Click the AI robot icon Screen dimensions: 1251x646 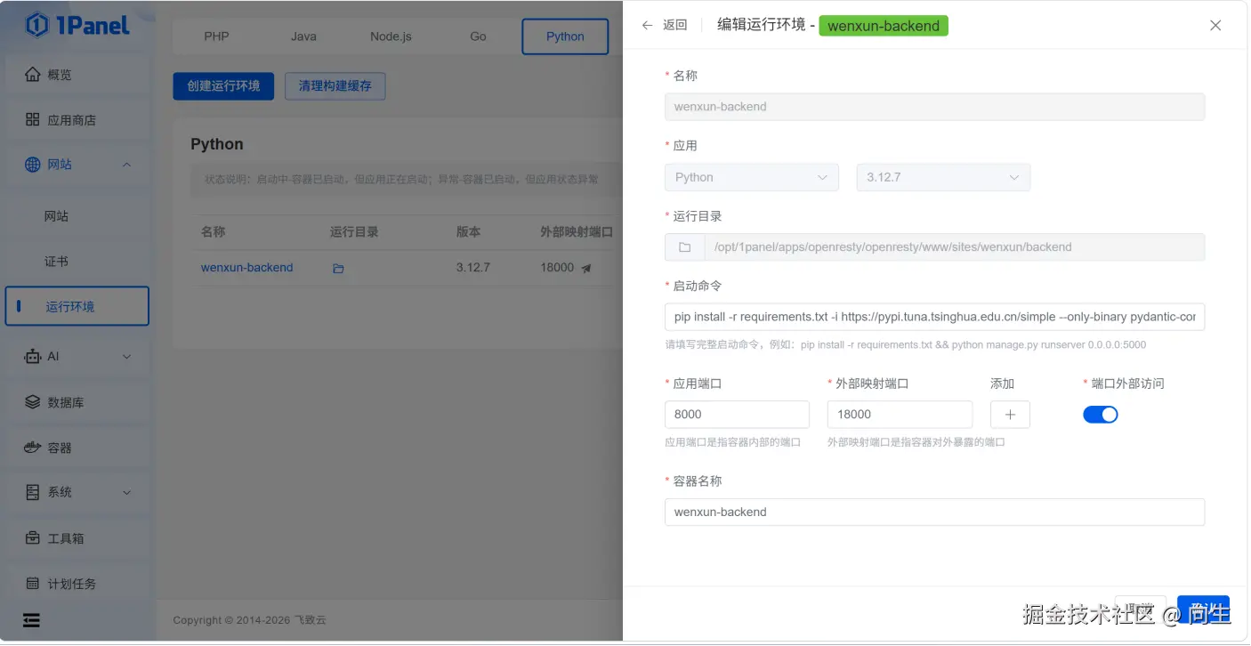click(x=33, y=356)
